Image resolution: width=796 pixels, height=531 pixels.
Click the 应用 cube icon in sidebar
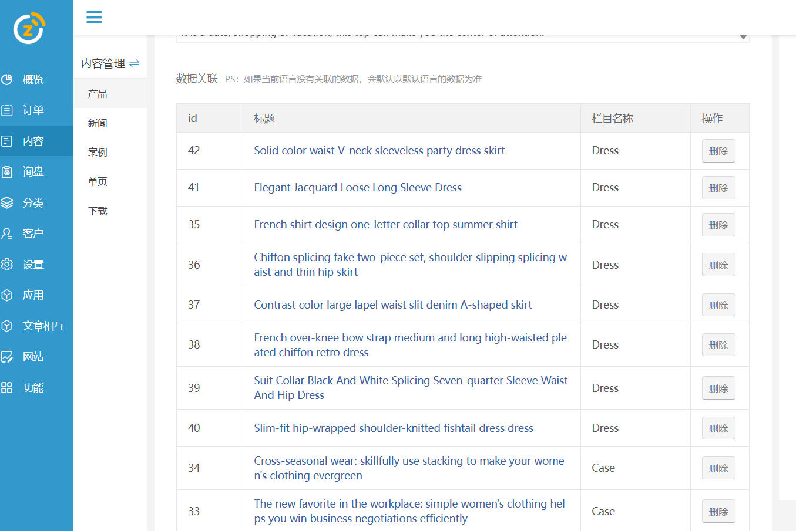coord(7,295)
